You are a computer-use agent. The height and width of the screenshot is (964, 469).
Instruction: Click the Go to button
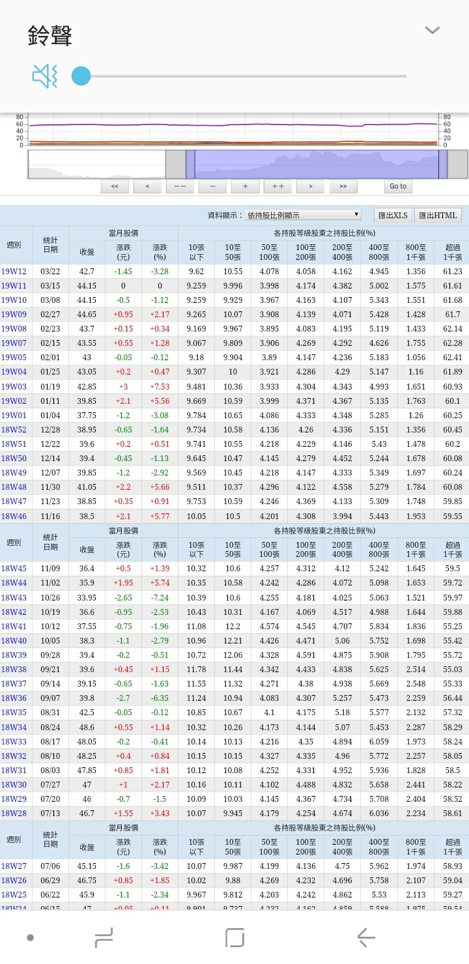tap(398, 186)
